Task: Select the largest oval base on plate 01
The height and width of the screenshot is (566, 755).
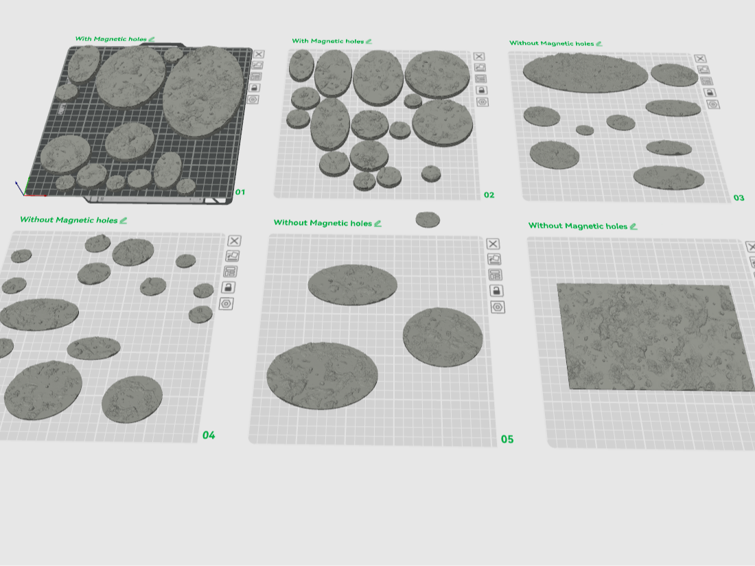Action: pos(202,92)
